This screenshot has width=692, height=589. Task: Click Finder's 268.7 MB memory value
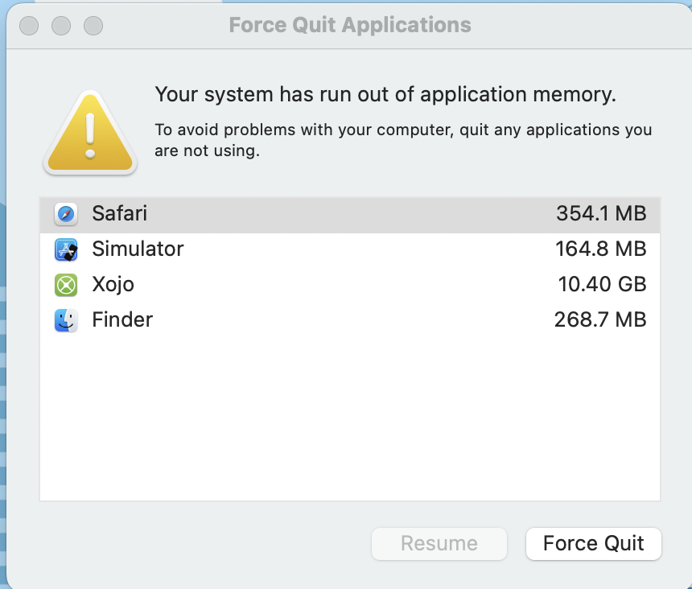pyautogui.click(x=600, y=320)
